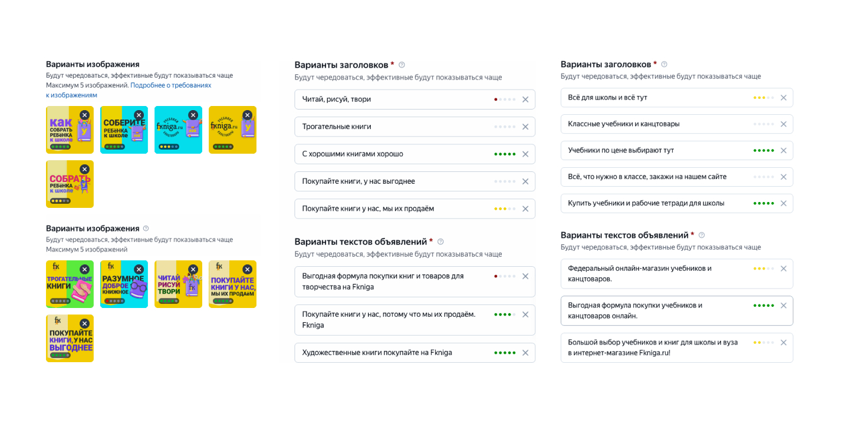The width and height of the screenshot is (849, 424).
Task: Open help icon beside right 'Варианты заголовков'
Action: click(x=664, y=64)
